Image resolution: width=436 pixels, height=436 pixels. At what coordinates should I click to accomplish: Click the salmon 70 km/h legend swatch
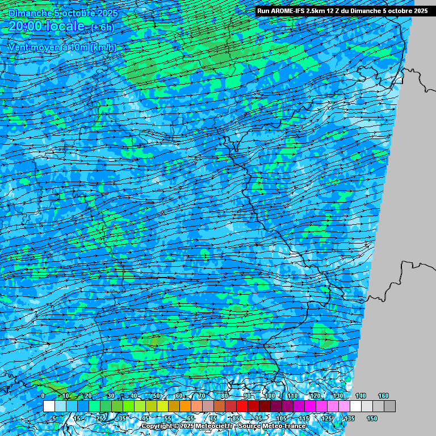click(x=196, y=406)
